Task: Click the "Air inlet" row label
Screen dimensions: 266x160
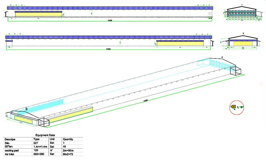Action: (x=10, y=154)
